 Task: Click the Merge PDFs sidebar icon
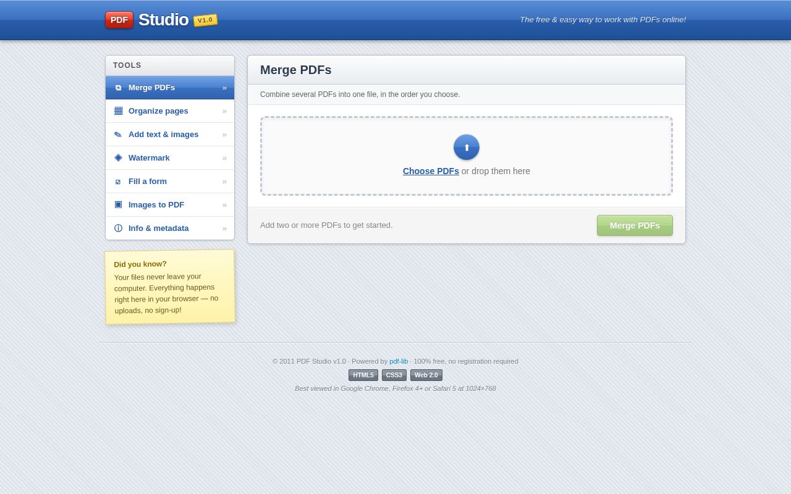(118, 88)
